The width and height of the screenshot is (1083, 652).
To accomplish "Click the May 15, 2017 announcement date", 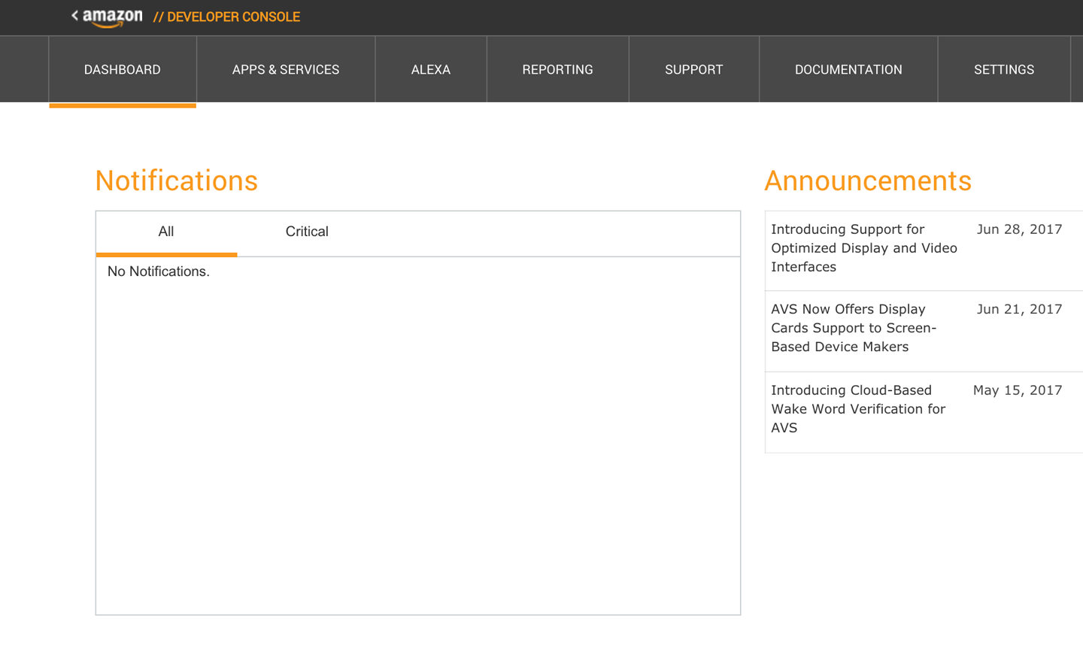I will click(1018, 390).
